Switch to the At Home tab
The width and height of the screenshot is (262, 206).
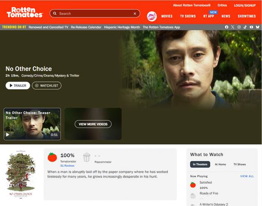[x=220, y=164]
